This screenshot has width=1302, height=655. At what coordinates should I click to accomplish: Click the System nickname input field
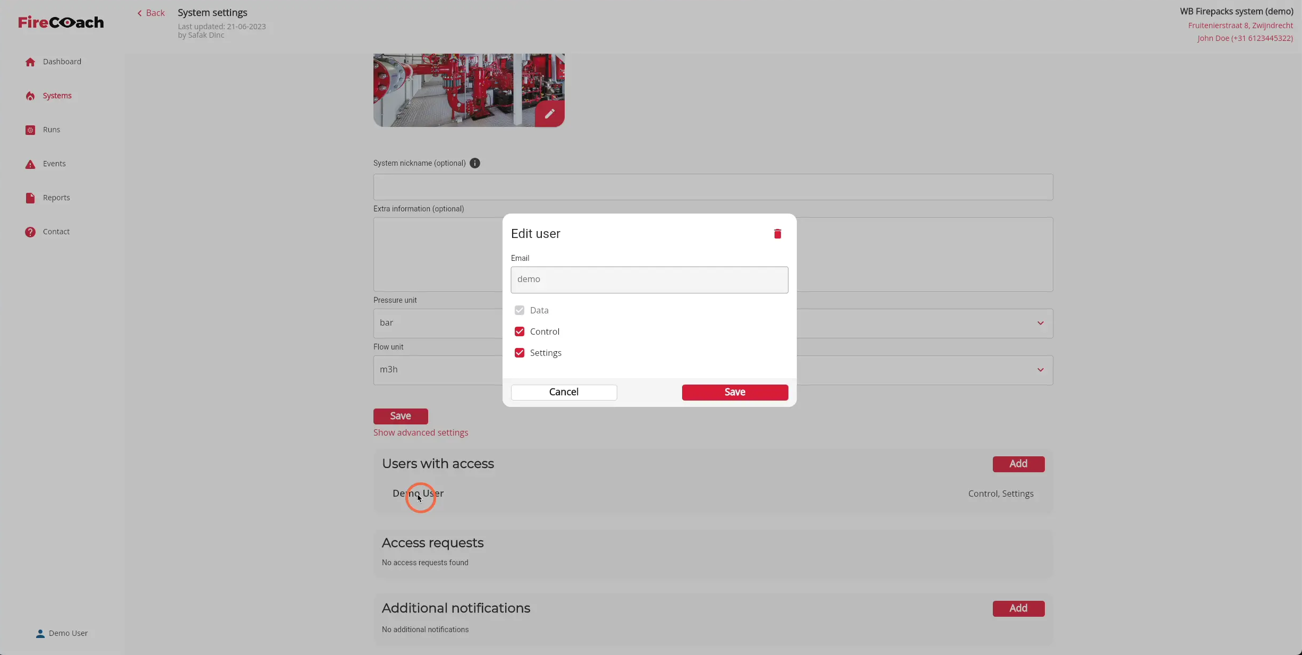coord(713,187)
